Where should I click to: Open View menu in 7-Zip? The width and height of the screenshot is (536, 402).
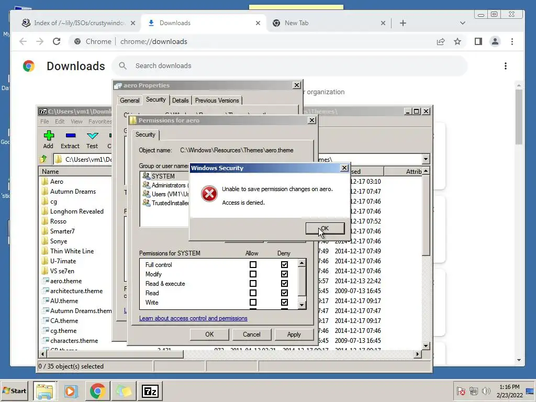pos(76,121)
